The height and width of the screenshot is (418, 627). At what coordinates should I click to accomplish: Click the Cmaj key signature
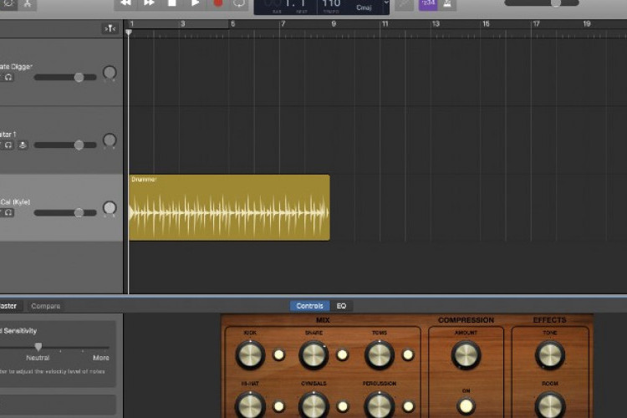pos(364,8)
